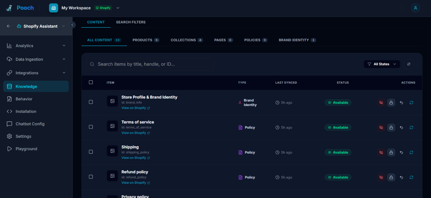Filter by the Brand Identity tab
This screenshot has height=198, width=431.
[297, 40]
